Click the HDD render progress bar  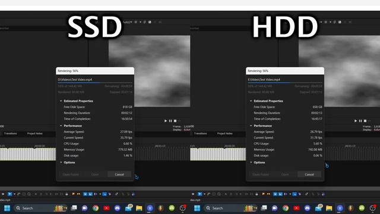285,83
